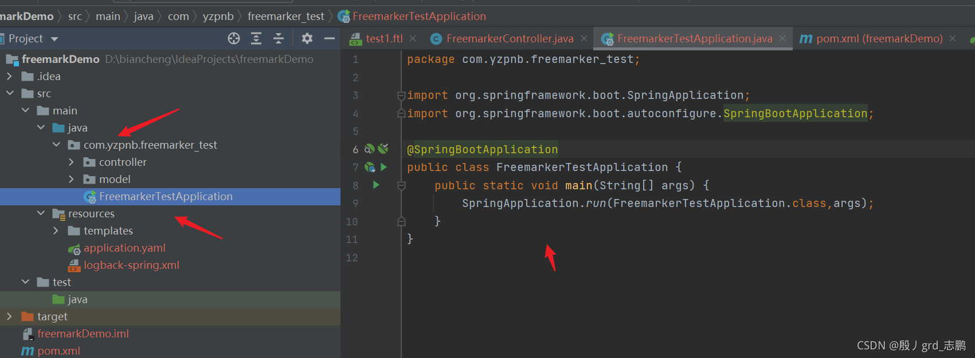This screenshot has width=975, height=358.
Task: Select freemarkDemo project root
Action: pyautogui.click(x=60, y=59)
